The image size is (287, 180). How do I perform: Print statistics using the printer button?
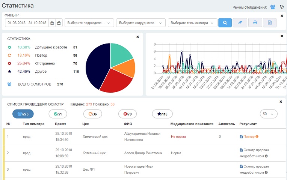(255, 23)
